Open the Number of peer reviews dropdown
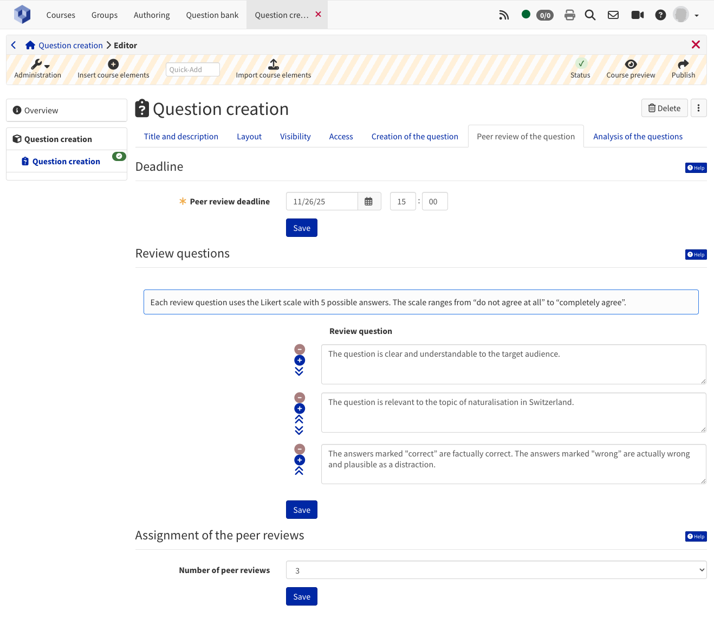The image size is (714, 624). tap(496, 570)
